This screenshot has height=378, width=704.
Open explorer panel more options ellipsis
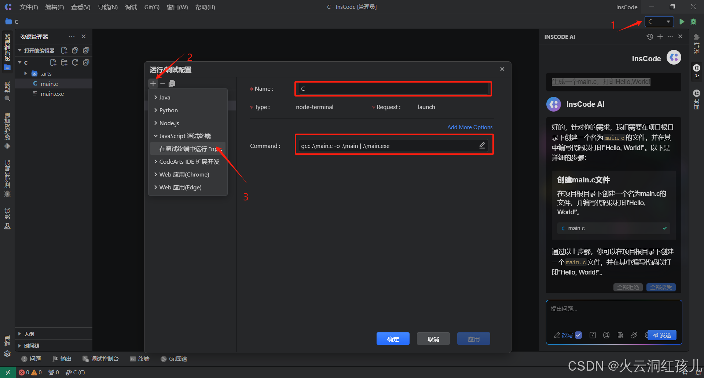(72, 37)
